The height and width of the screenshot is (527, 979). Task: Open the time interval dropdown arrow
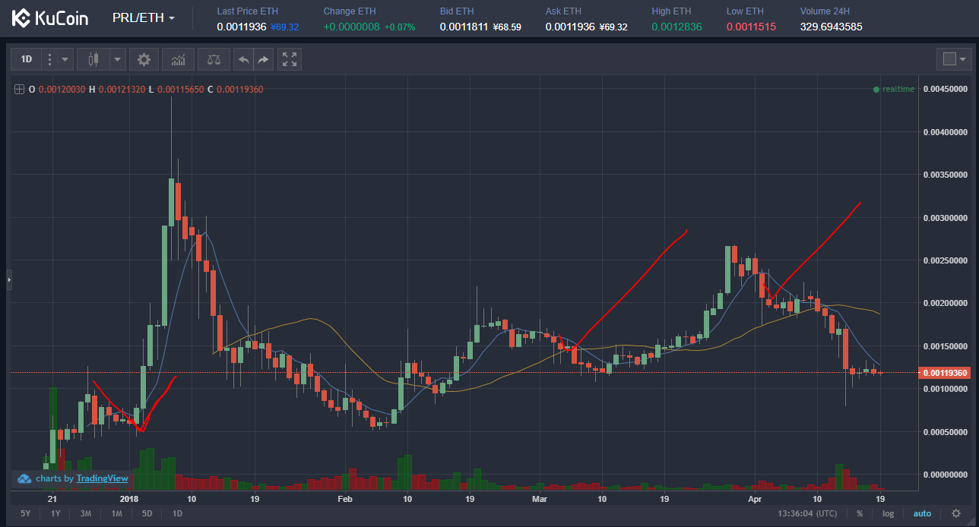pos(65,59)
